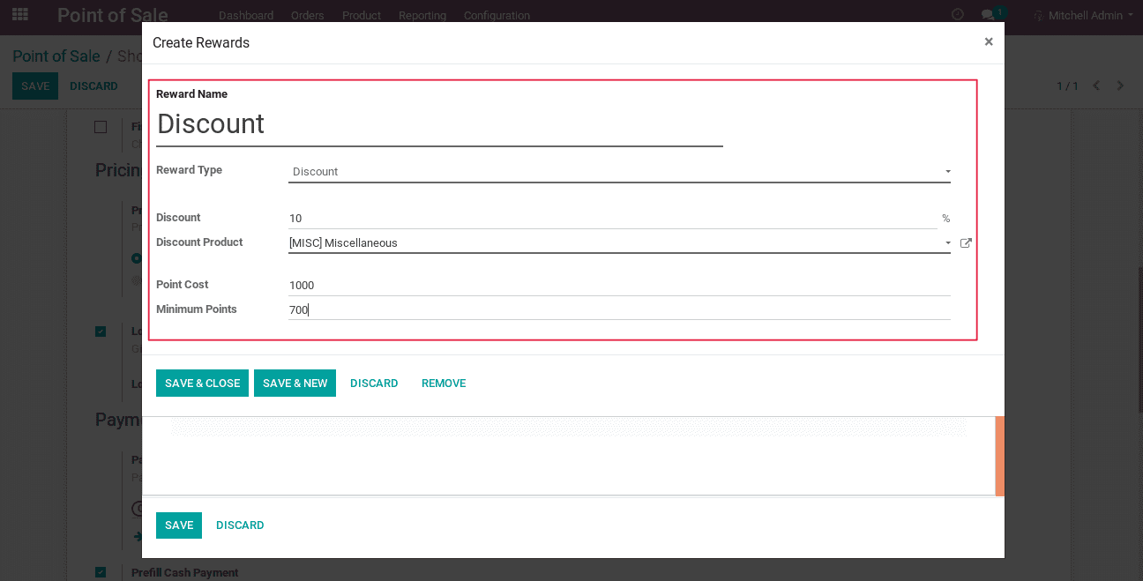Edit the Discount percentage field
1143x581 pixels.
[613, 219]
